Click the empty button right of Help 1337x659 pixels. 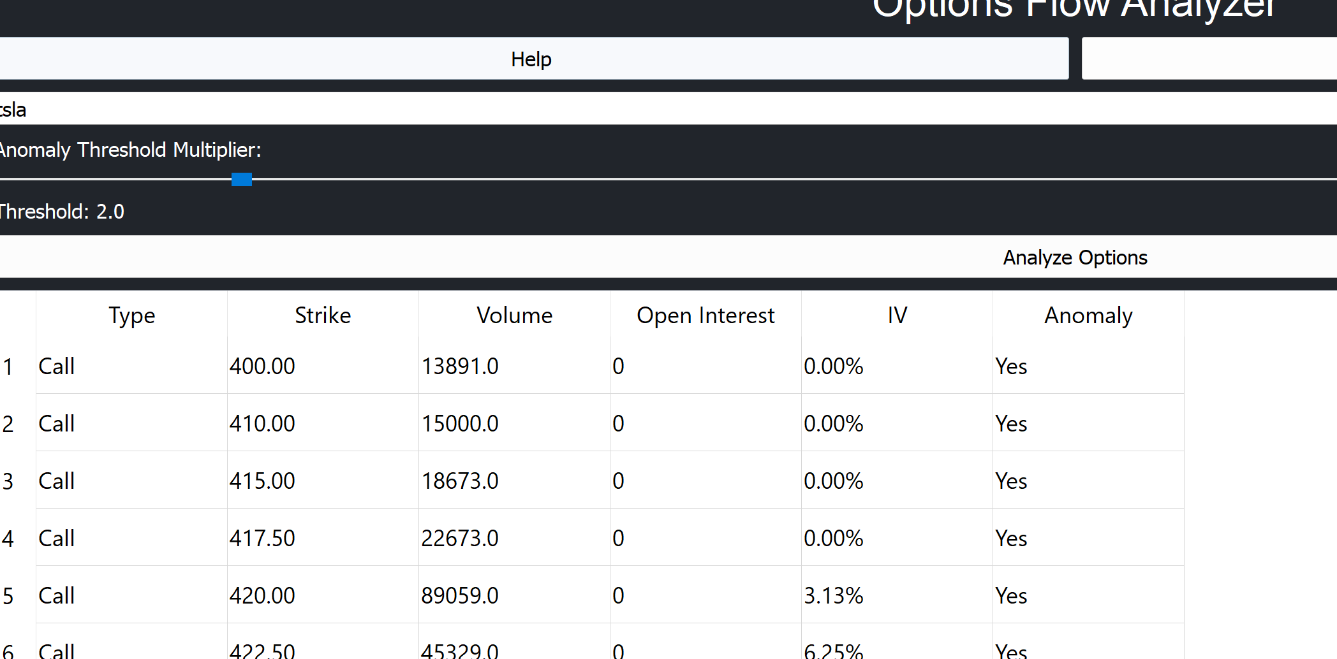1209,59
